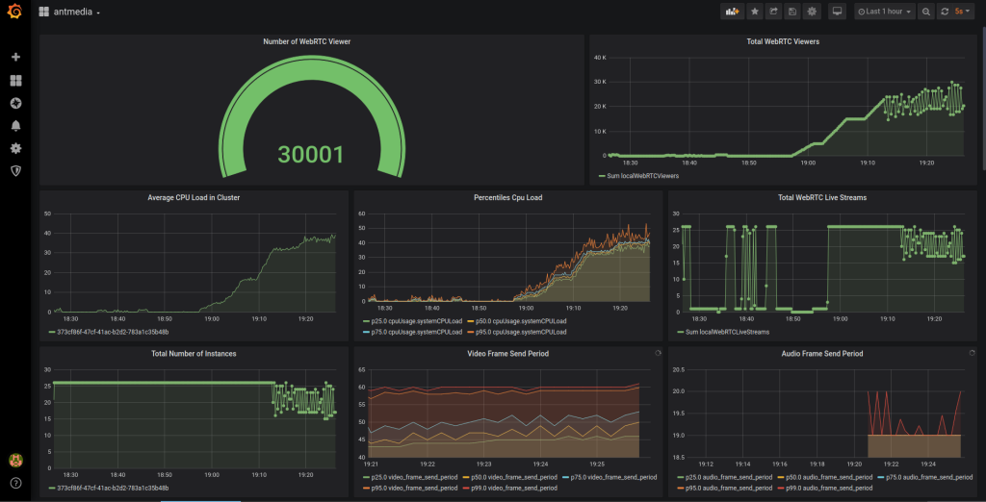Open Percentiles Cpu Load panel title menu
This screenshot has width=986, height=502.
coord(507,197)
